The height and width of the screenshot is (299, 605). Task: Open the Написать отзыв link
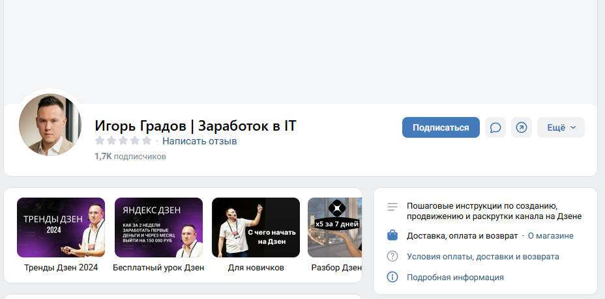tap(199, 141)
